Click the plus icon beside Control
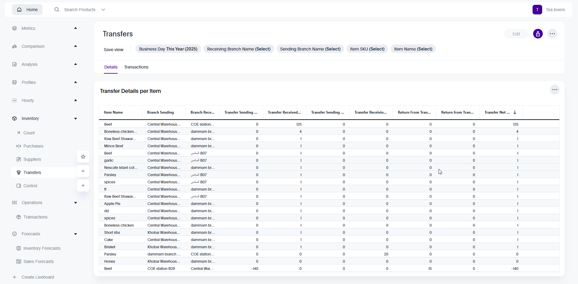 coord(83,185)
